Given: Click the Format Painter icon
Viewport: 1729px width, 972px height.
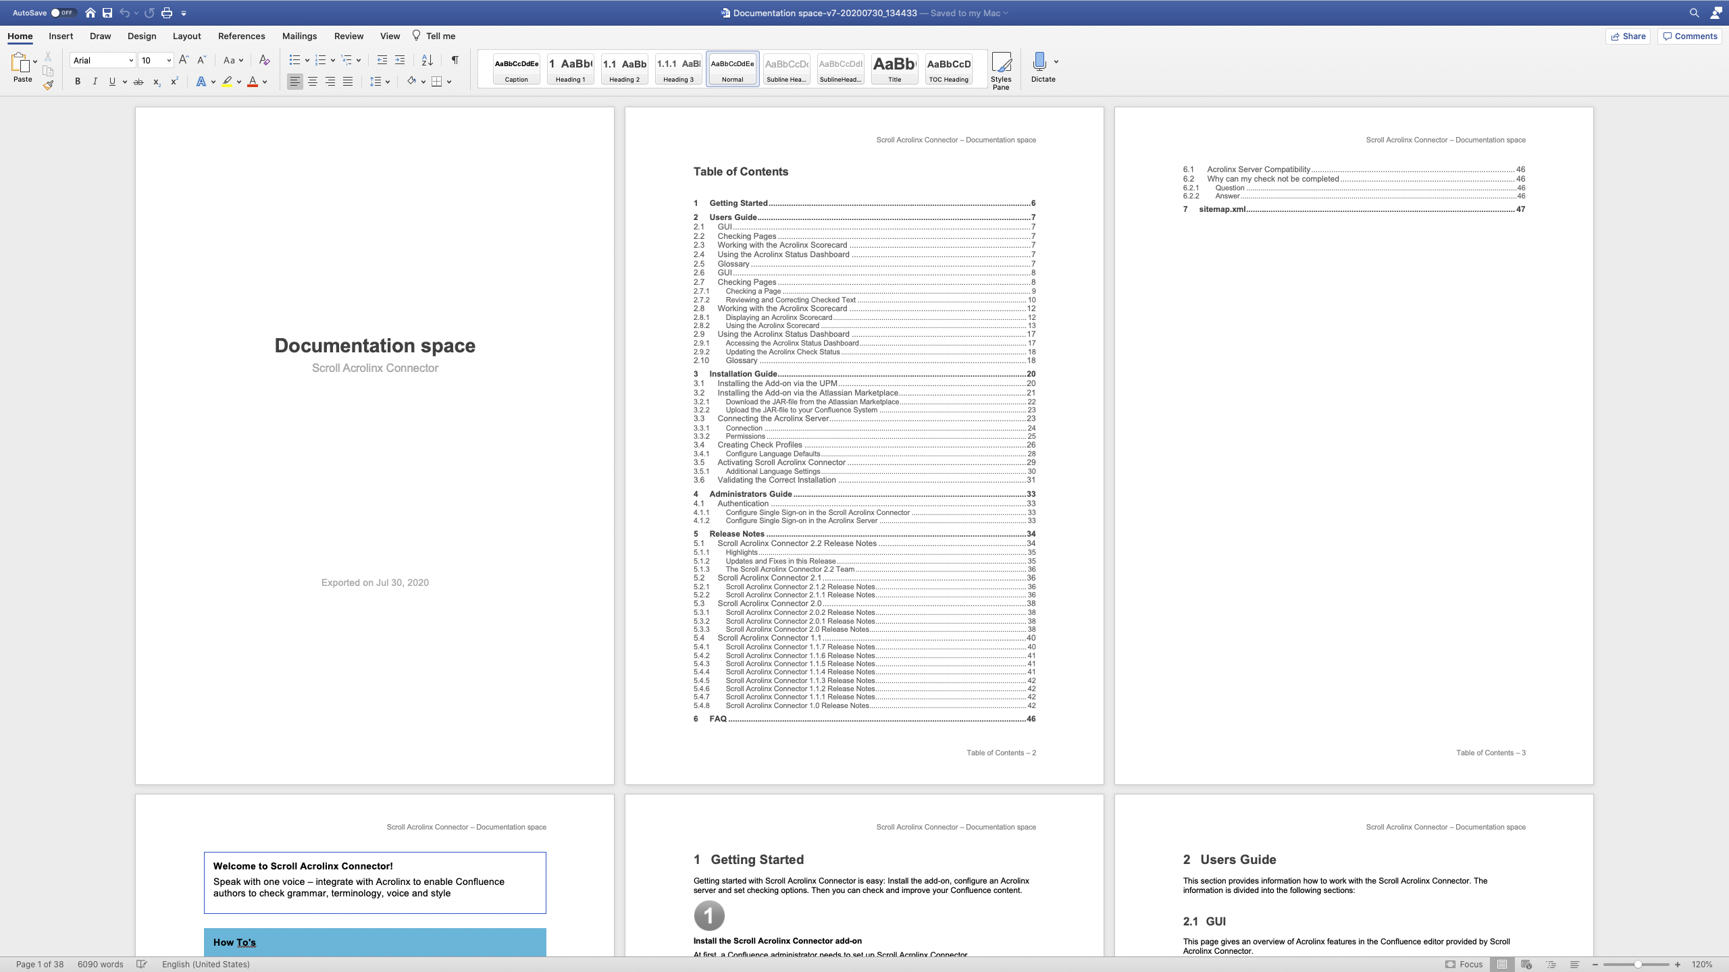Looking at the screenshot, I should point(47,84).
